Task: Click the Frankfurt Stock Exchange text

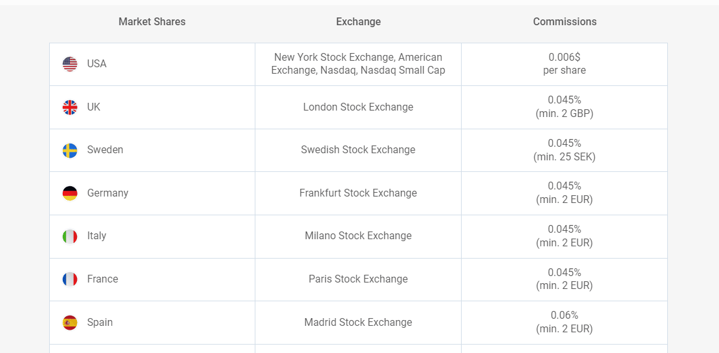Action: coord(358,193)
